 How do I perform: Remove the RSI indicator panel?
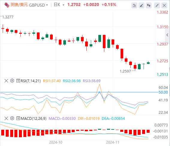click(x=6, y=81)
